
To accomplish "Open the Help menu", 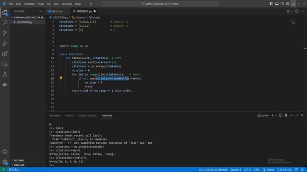I will click(78, 4).
